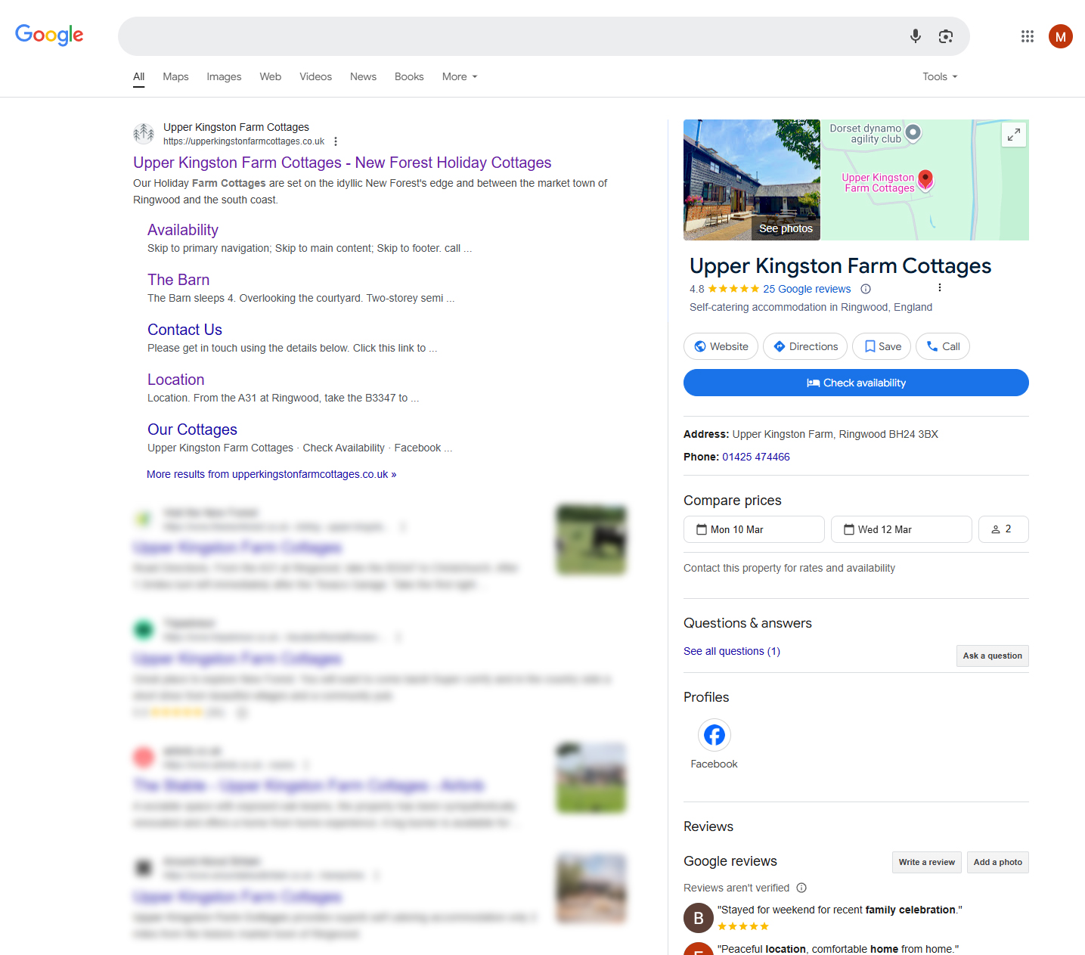Open Google Lens image search icon

click(946, 36)
